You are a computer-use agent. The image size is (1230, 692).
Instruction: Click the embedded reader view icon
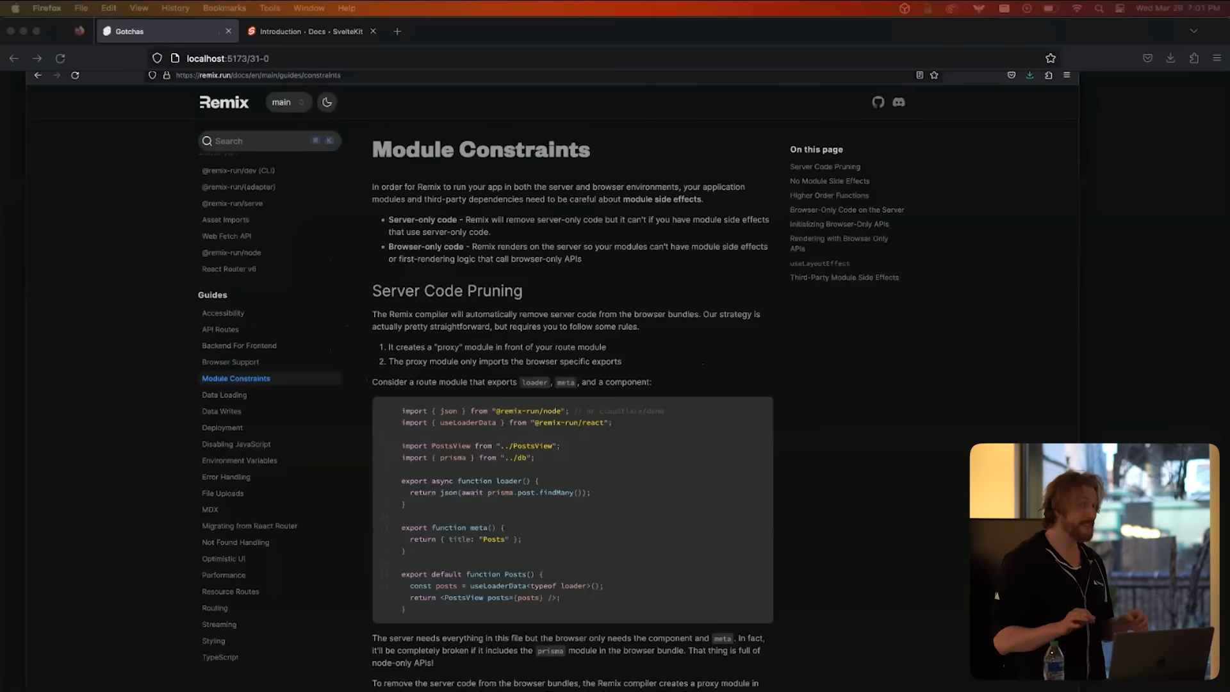[x=919, y=75]
